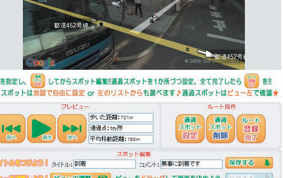Click the 通過スポット設定 button
Viewport: 283px width, 178px height.
(190, 129)
